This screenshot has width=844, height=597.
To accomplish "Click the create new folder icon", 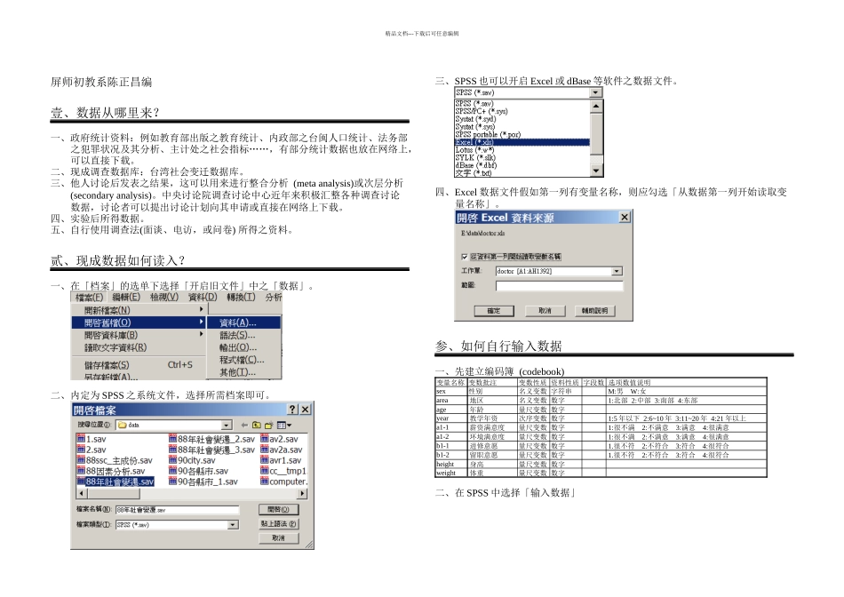I will (268, 426).
